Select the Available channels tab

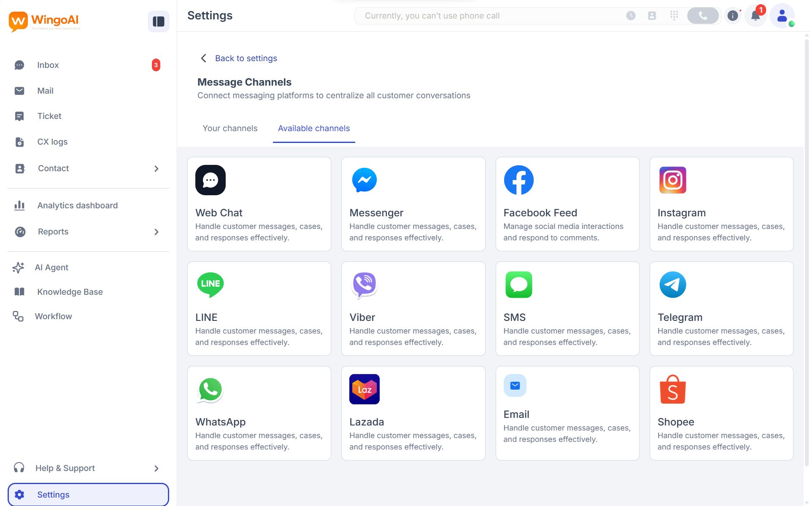click(x=313, y=129)
